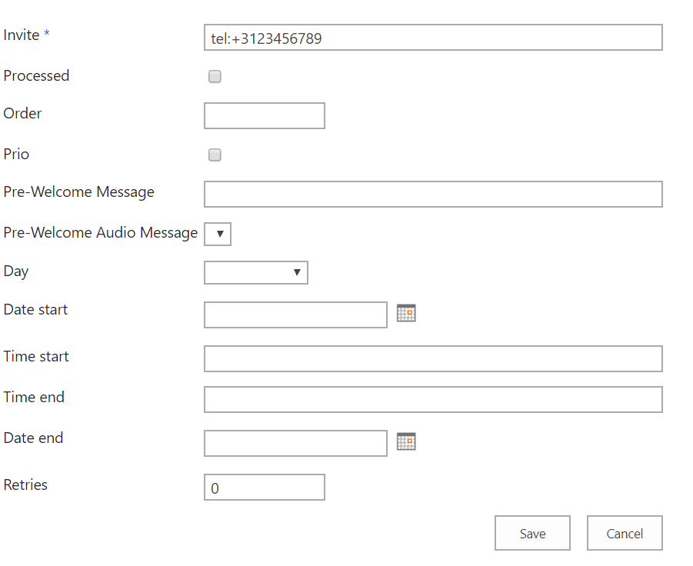
Task: Click the Retries field showing 0
Action: [265, 488]
